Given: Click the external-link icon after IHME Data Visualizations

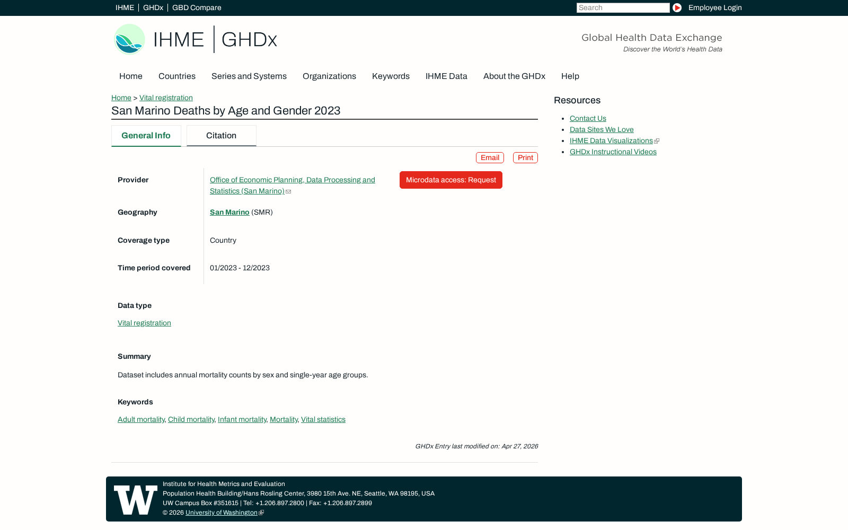Looking at the screenshot, I should point(657,141).
